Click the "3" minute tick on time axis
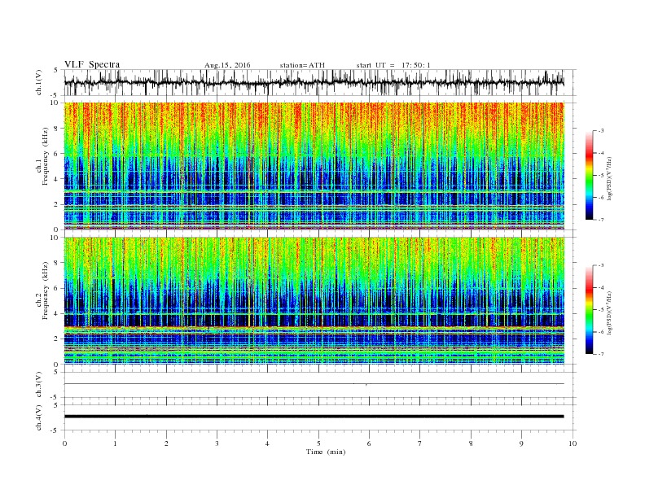The image size is (645, 498). (x=217, y=443)
